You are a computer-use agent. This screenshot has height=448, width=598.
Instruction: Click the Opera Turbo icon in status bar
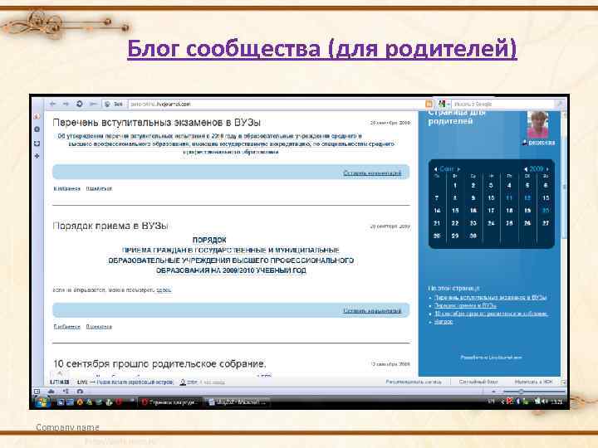80,392
